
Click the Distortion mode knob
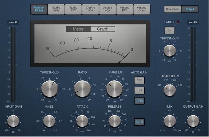pyautogui.click(x=170, y=91)
